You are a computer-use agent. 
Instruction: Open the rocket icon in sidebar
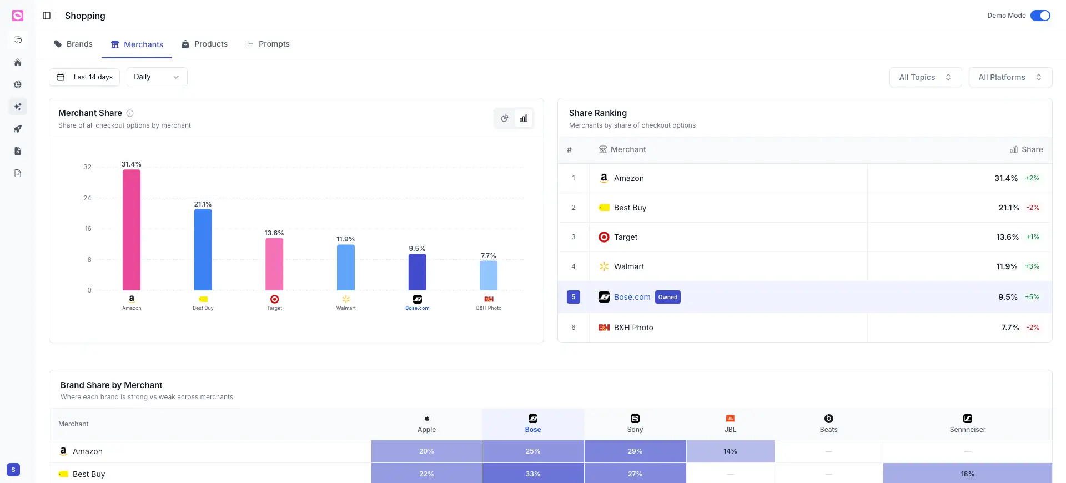18,129
